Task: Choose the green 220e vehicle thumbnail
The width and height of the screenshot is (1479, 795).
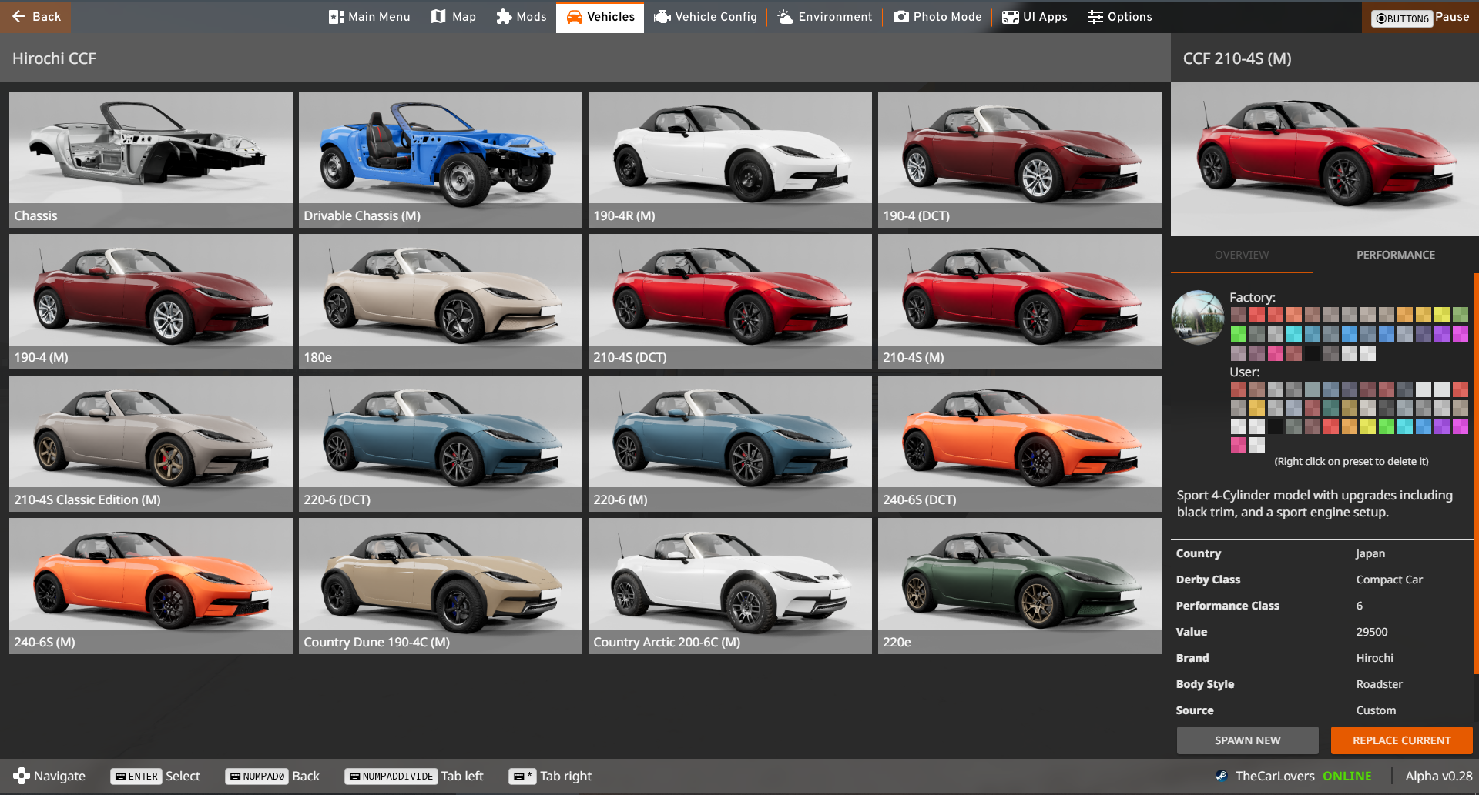Action: [x=1019, y=586]
